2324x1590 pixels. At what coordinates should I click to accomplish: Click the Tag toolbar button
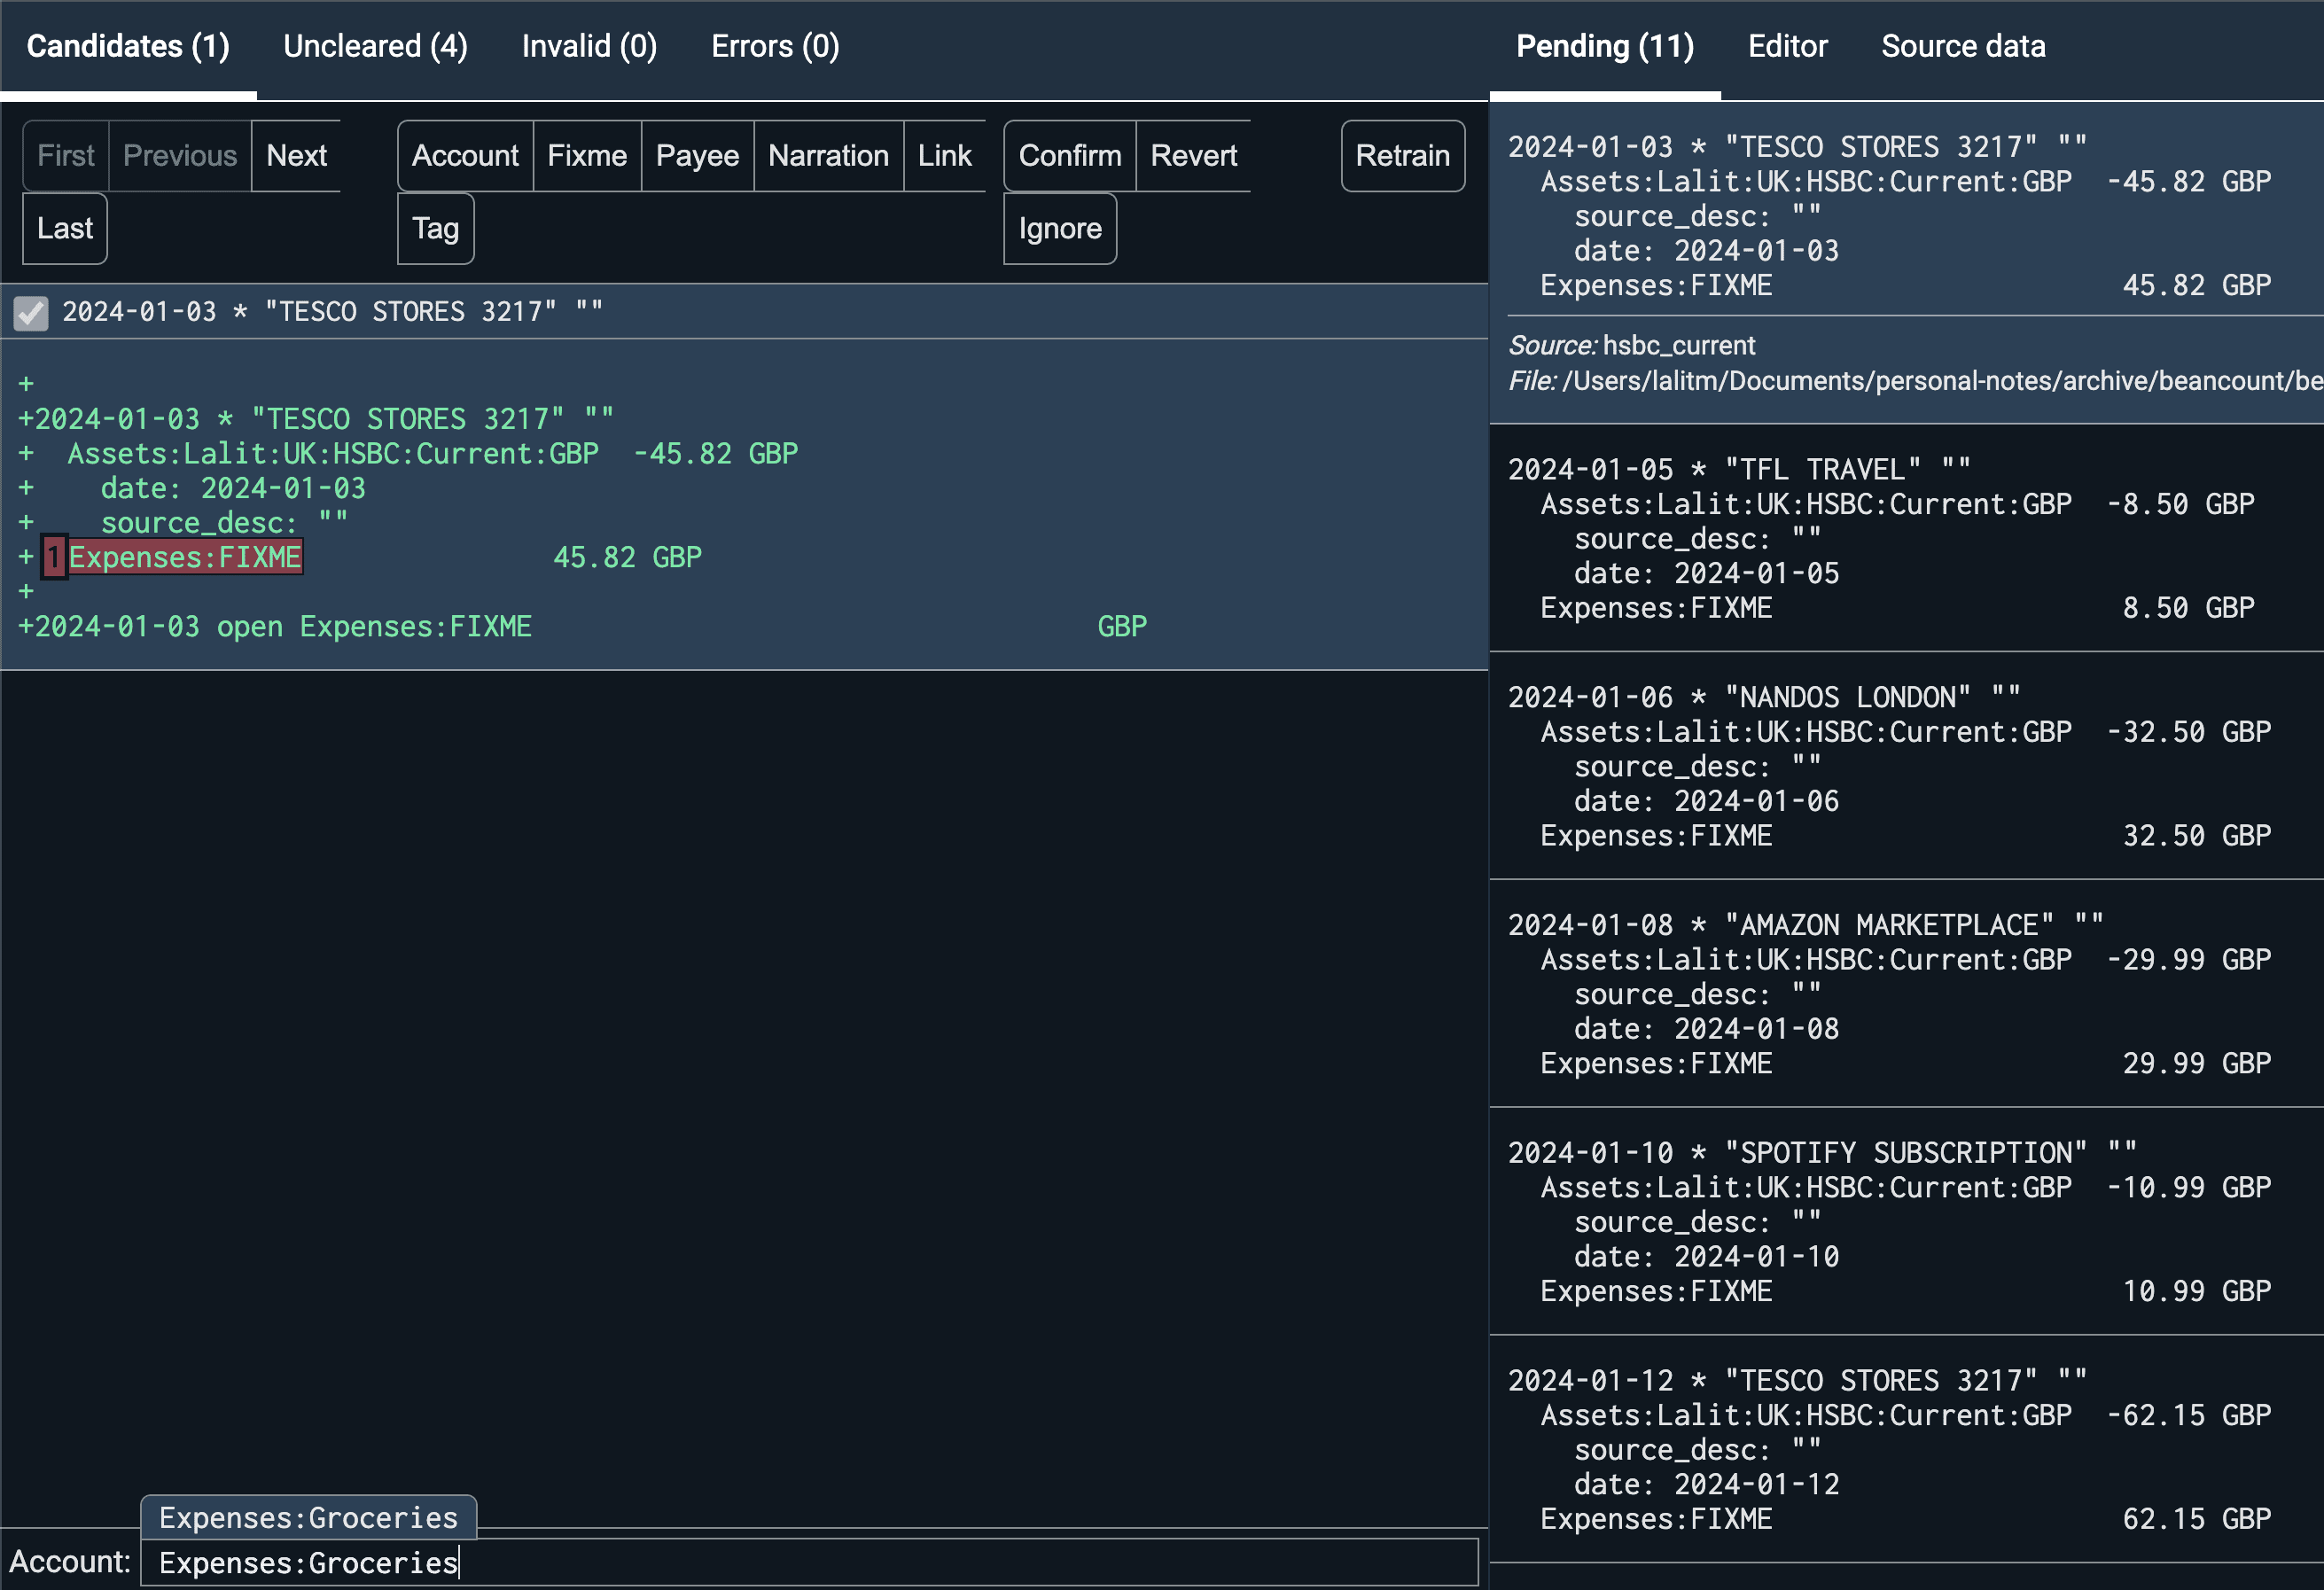(434, 228)
